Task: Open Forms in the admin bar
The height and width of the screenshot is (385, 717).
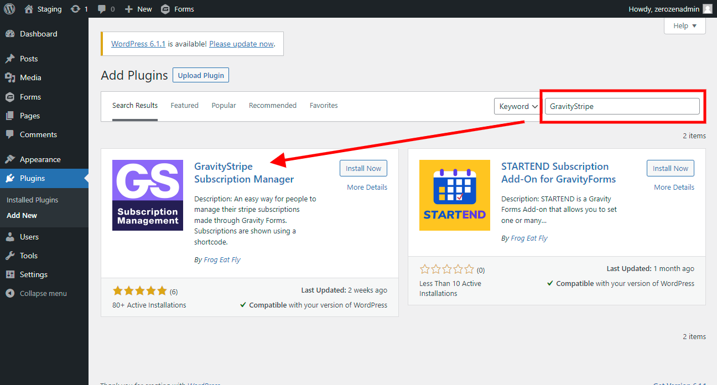Action: click(177, 9)
